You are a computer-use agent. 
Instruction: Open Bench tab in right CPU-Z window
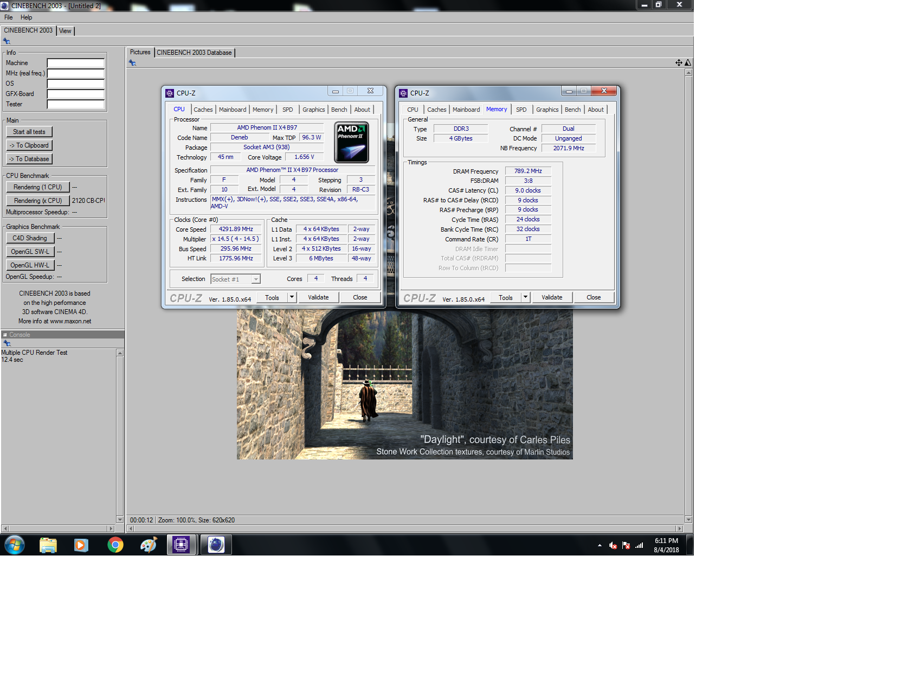pyautogui.click(x=573, y=110)
